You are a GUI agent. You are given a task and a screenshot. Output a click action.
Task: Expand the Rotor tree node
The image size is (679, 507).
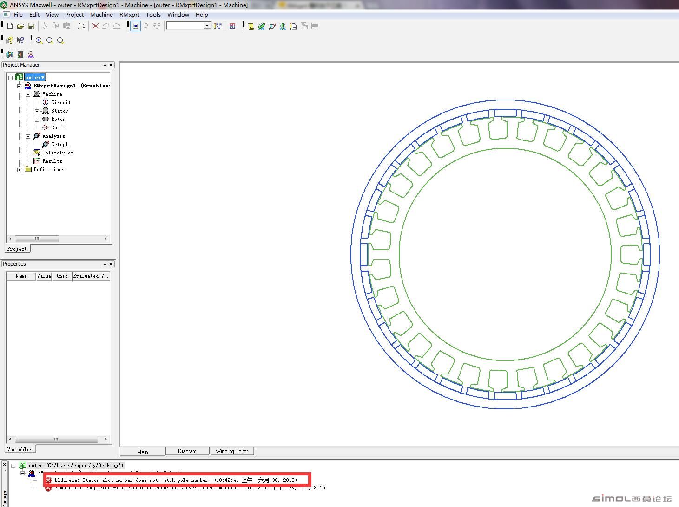pos(37,120)
